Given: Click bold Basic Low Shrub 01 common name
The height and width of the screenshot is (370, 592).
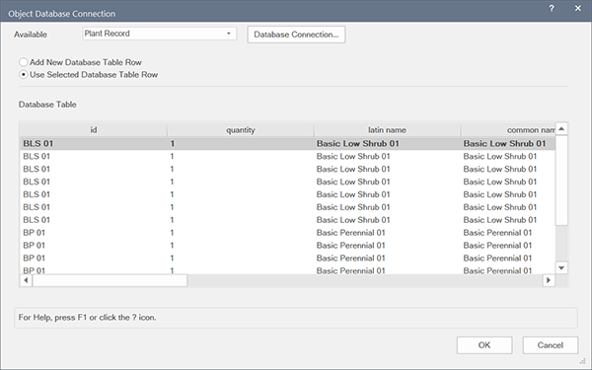Looking at the screenshot, I should click(x=504, y=143).
